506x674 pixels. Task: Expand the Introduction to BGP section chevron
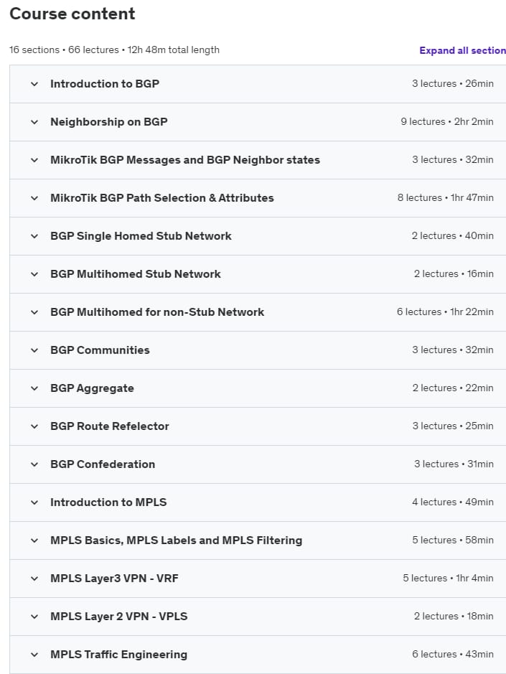coord(34,84)
